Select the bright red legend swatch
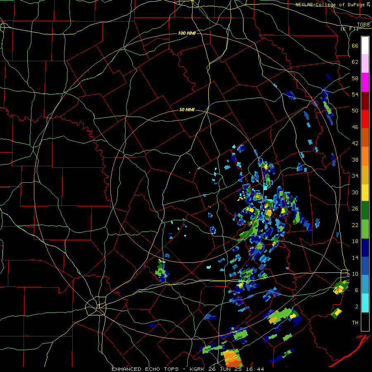372x372 pixels. tap(365, 119)
